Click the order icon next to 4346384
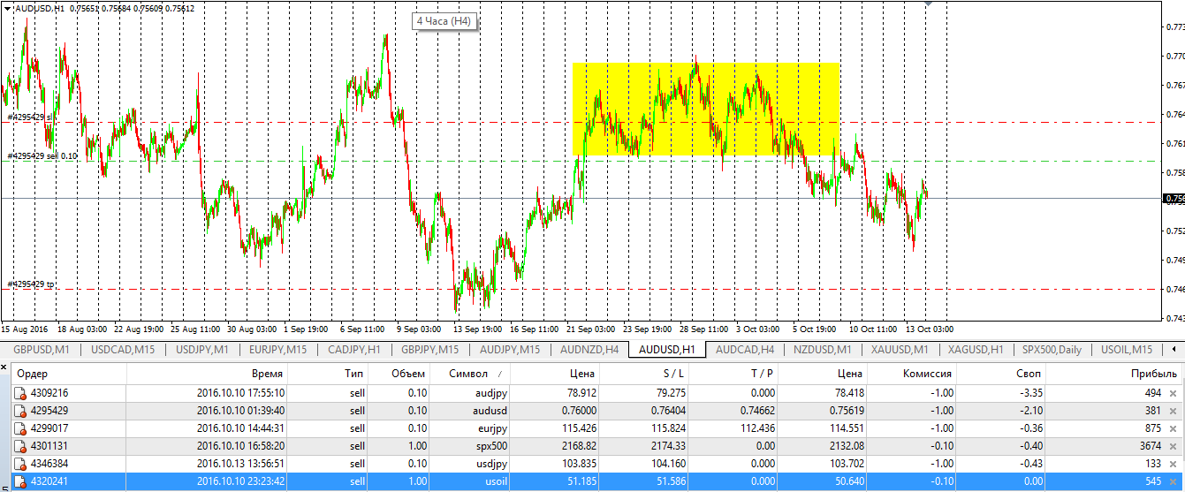This screenshot has width=1185, height=492. [20, 464]
